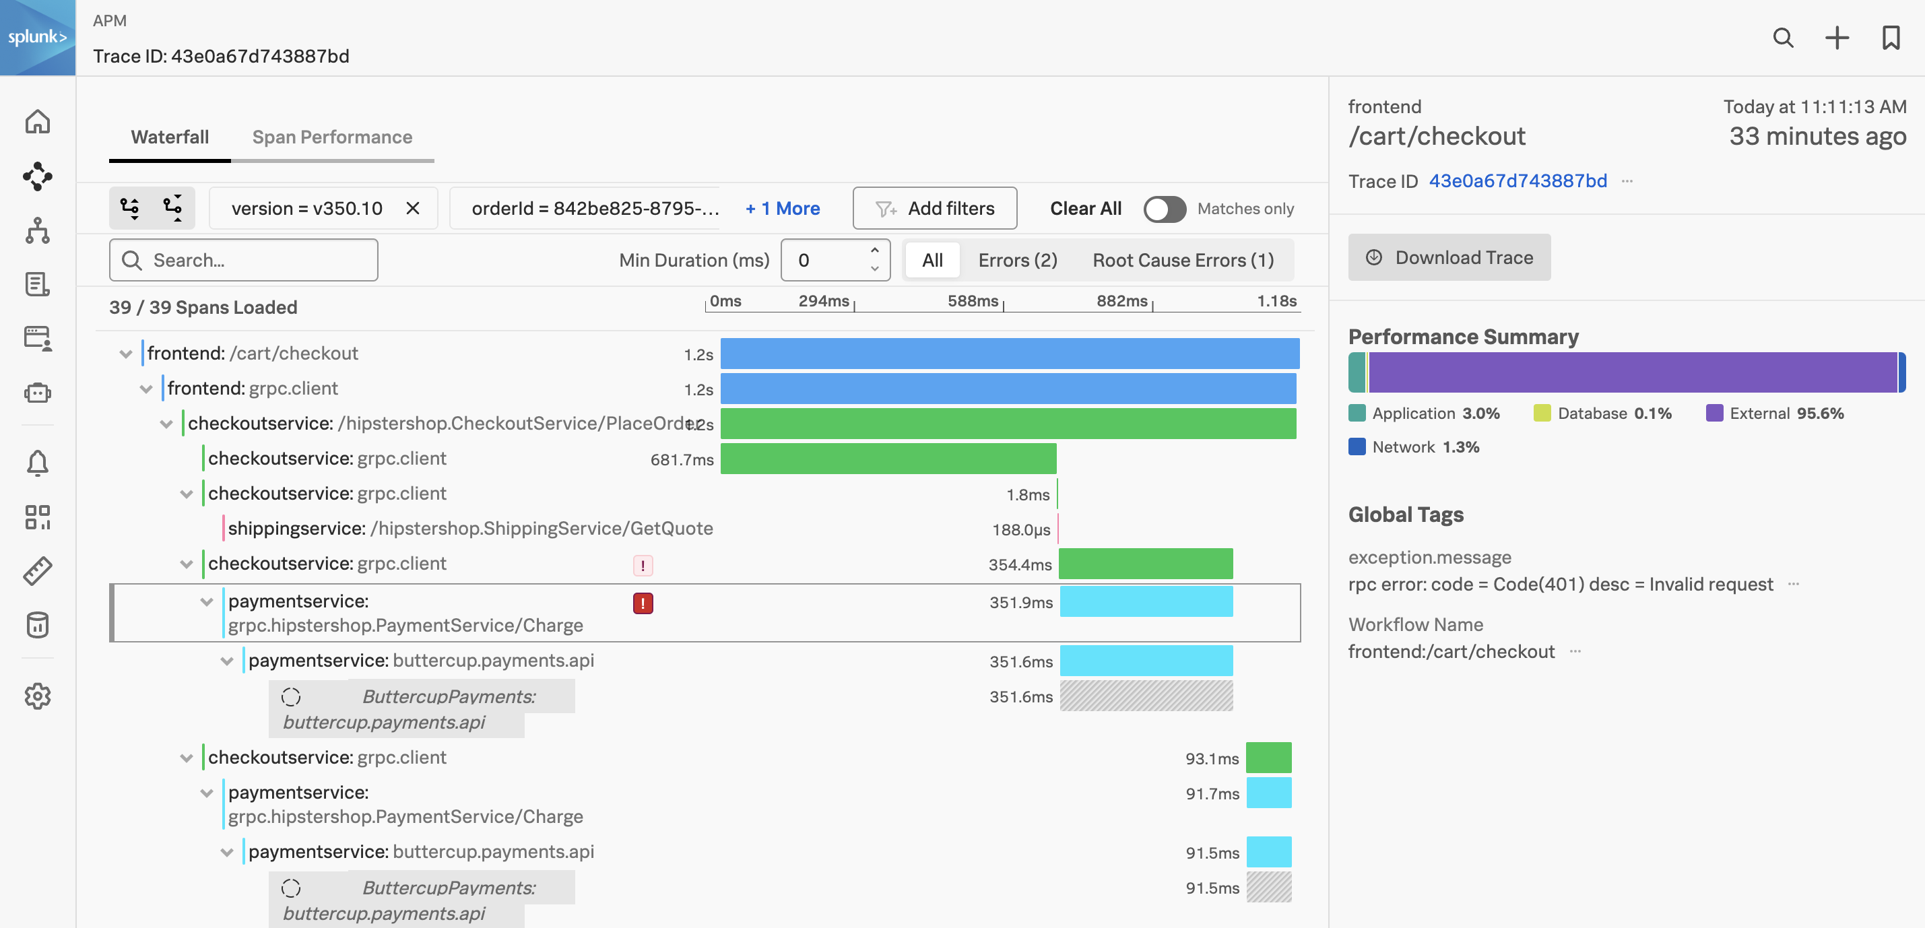
Task: Click the + 1 More filters link
Action: (783, 209)
